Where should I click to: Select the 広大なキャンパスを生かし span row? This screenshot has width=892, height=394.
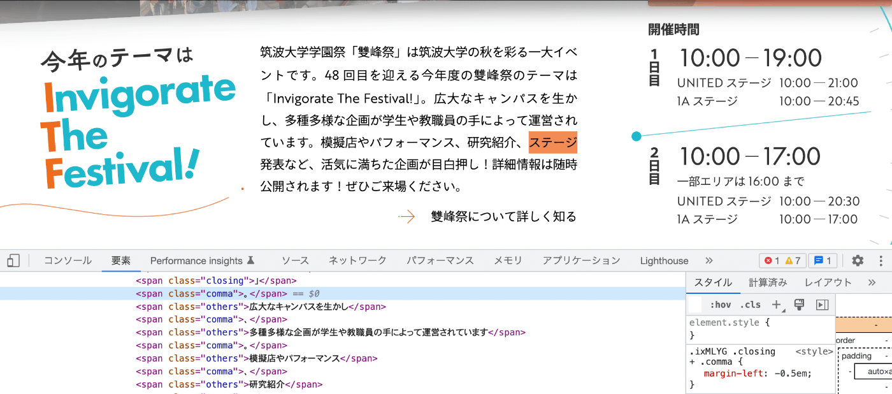(x=342, y=307)
